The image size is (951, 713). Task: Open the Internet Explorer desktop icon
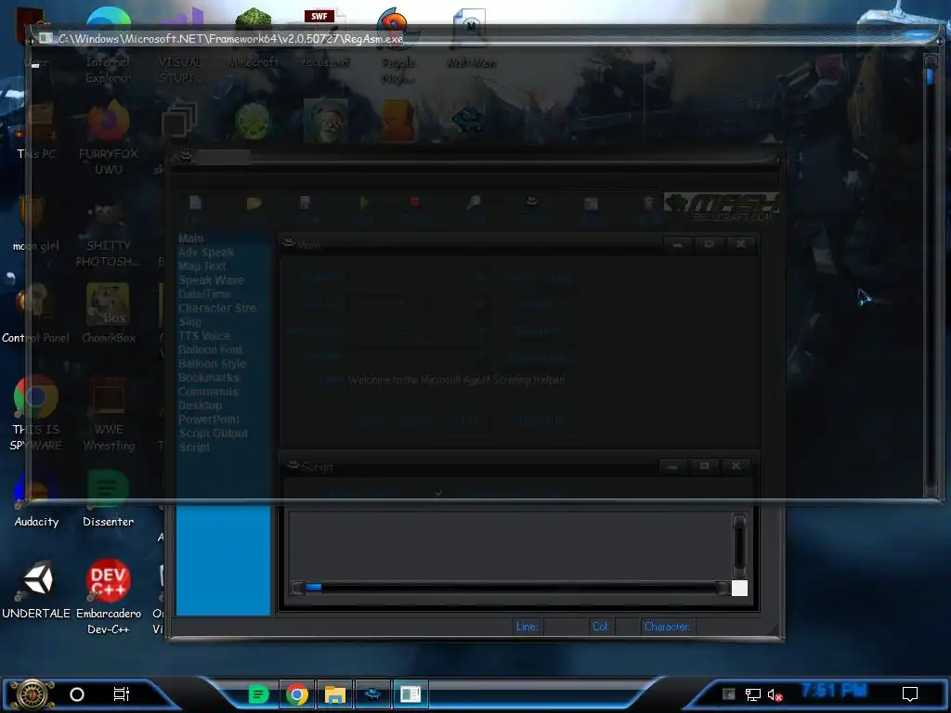tap(108, 45)
